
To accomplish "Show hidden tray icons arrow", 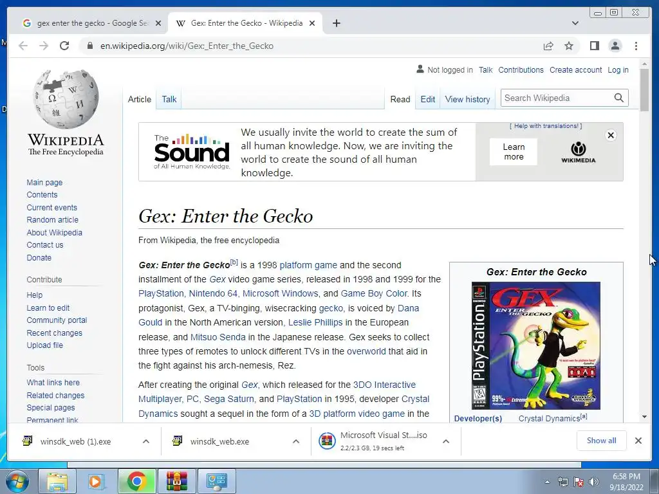I will [547, 482].
